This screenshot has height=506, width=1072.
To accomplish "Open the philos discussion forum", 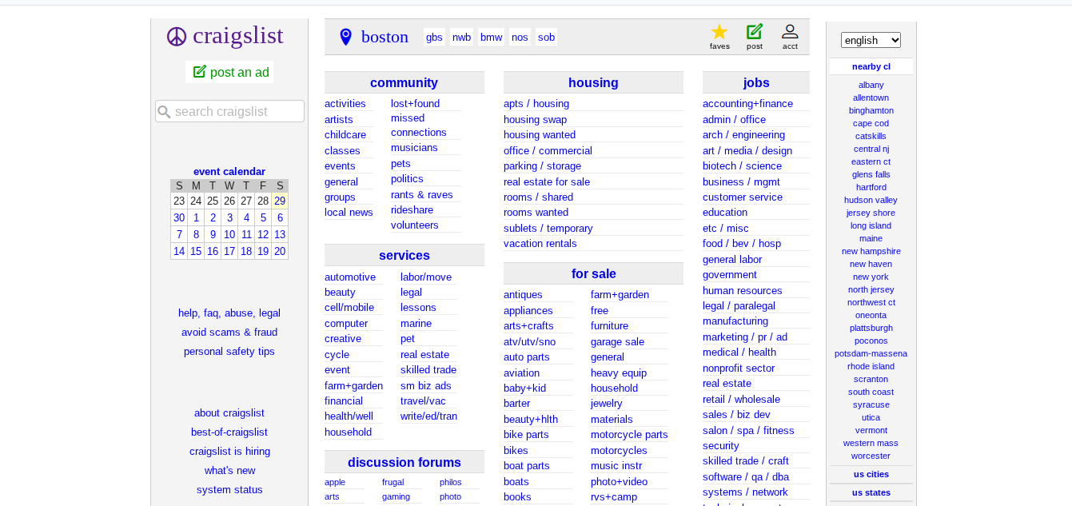I will pos(450,482).
